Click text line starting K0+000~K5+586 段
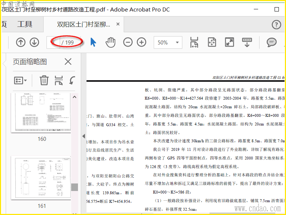This screenshot has width=286, height=215. (x=172, y=192)
